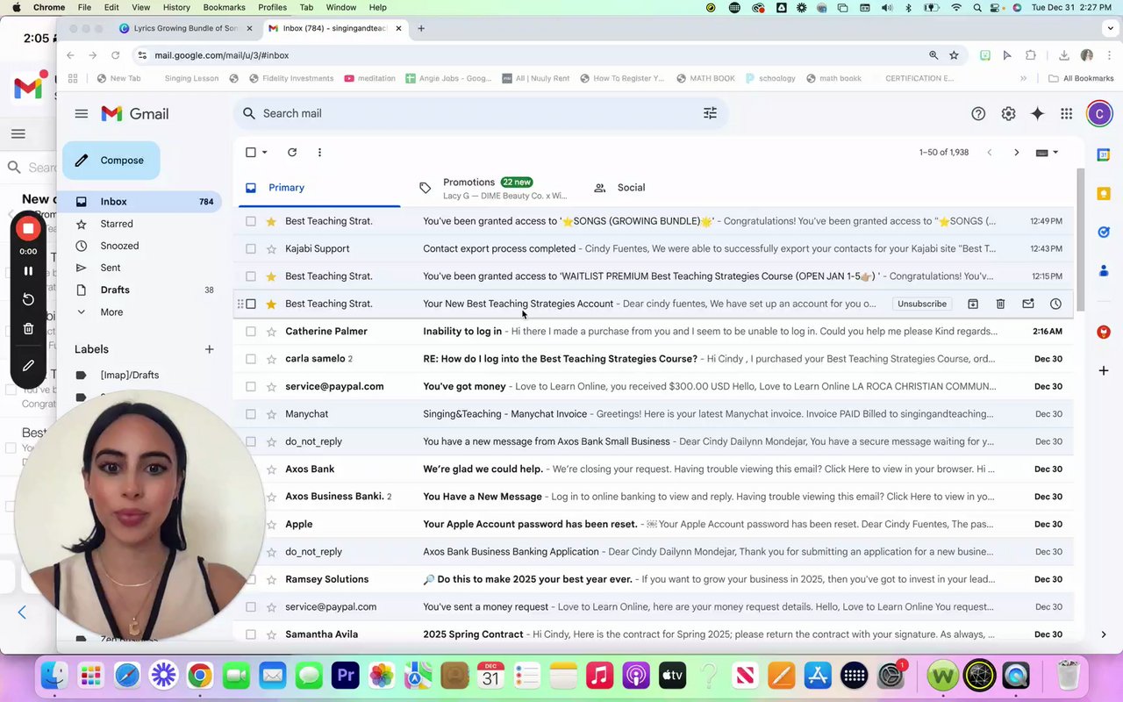
Task: Show all bookmarks overflow chevron
Action: point(1023,78)
